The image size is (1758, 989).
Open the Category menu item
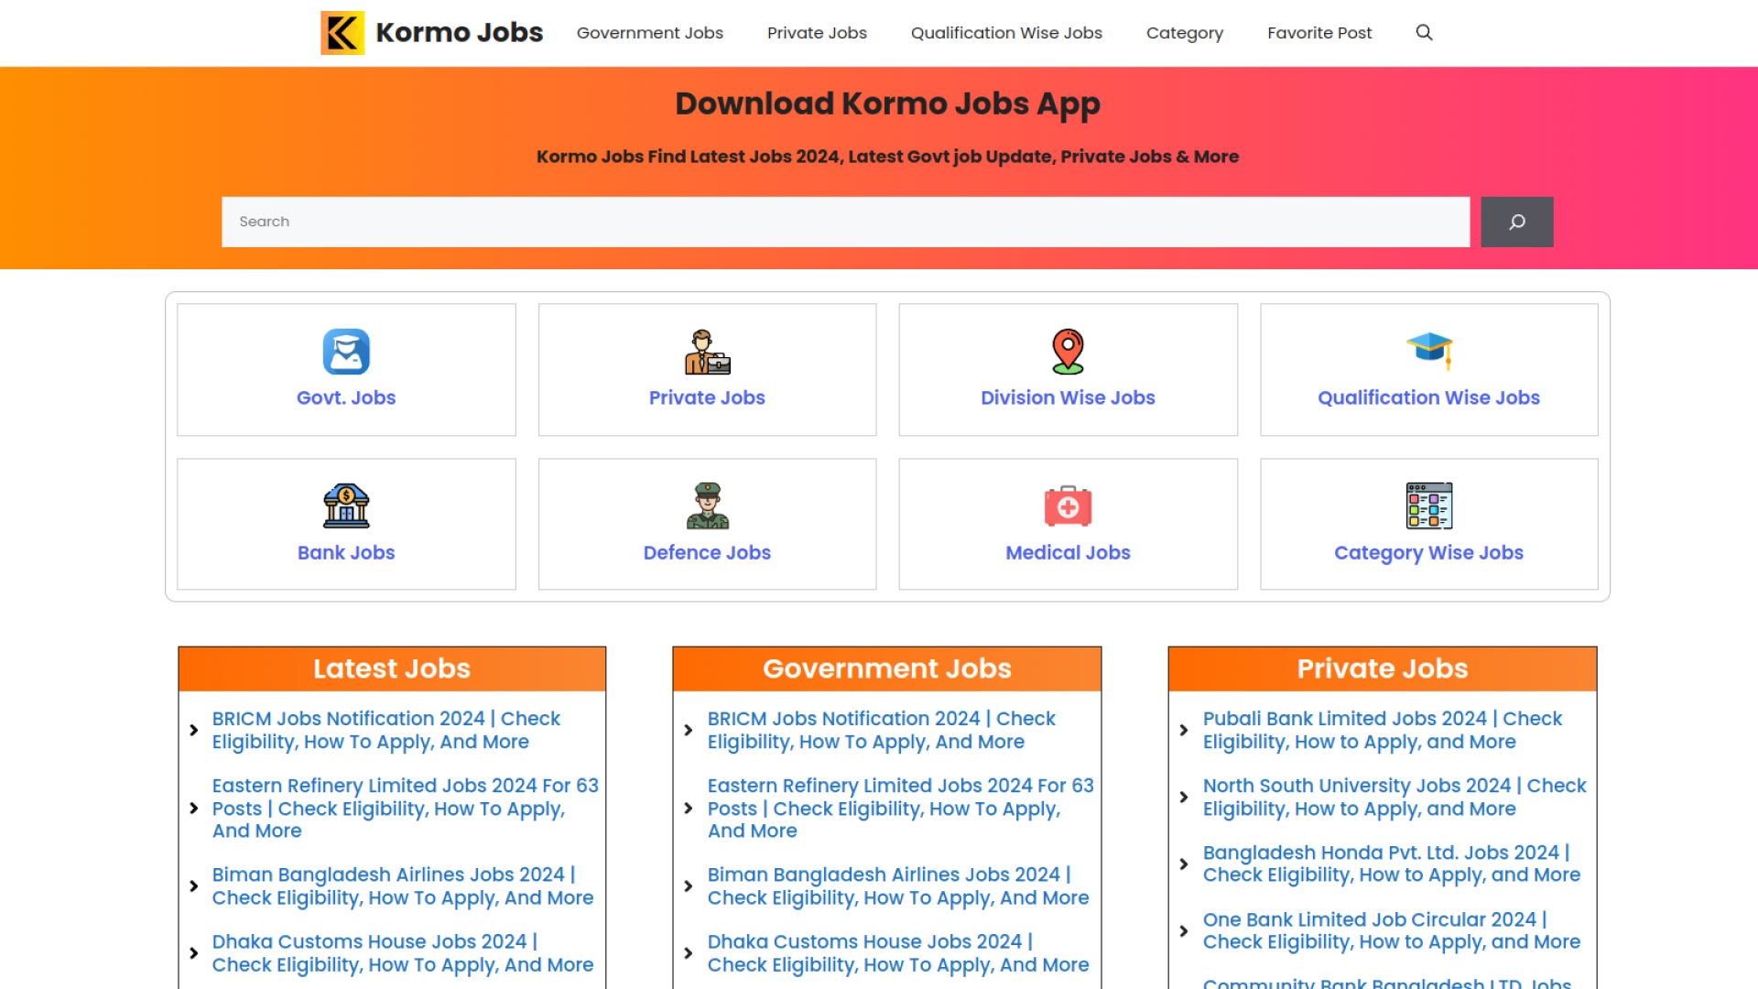[1184, 33]
